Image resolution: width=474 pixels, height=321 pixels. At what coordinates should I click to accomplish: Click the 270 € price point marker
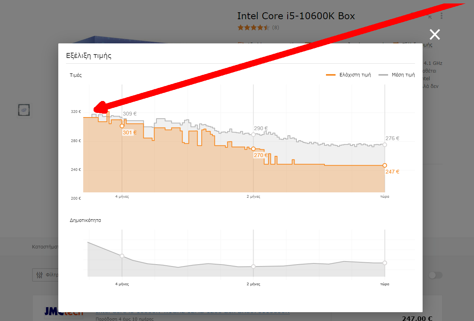(253, 149)
